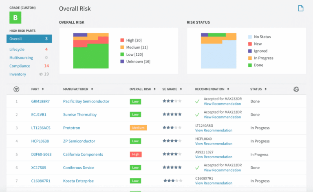This screenshot has height=192, width=313.
Task: Open manufacturer Sunrise Thermalloy link
Action: pos(80,115)
